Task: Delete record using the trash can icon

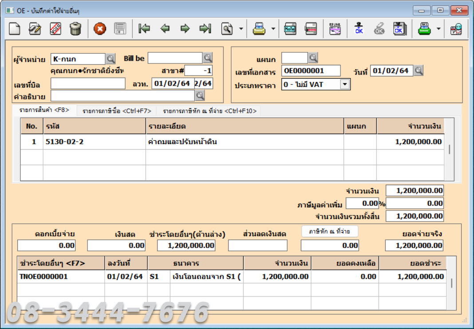Action: click(x=75, y=29)
